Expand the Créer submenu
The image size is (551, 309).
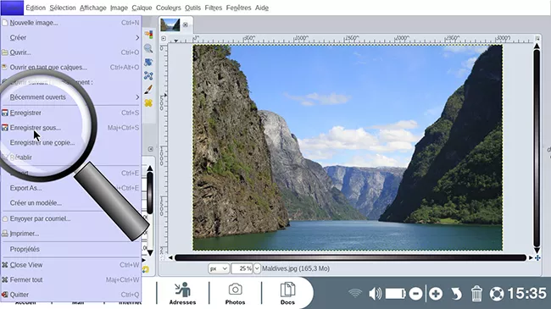pyautogui.click(x=70, y=37)
